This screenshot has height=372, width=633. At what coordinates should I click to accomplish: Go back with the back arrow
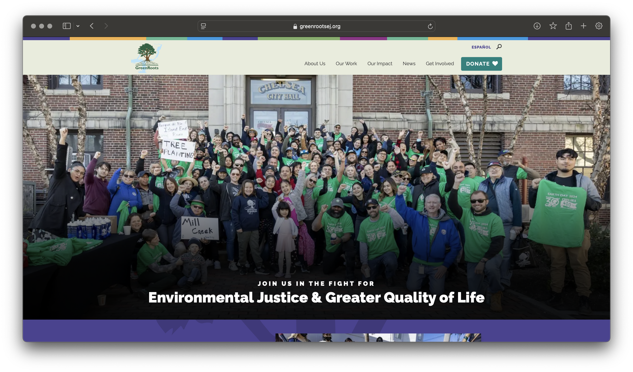click(x=92, y=26)
